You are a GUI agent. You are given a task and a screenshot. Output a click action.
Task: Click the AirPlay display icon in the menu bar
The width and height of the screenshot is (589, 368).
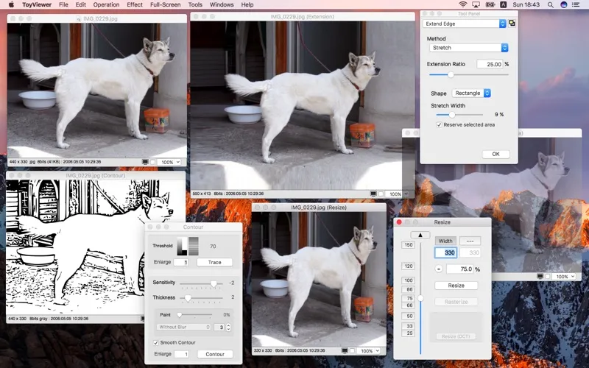click(476, 4)
